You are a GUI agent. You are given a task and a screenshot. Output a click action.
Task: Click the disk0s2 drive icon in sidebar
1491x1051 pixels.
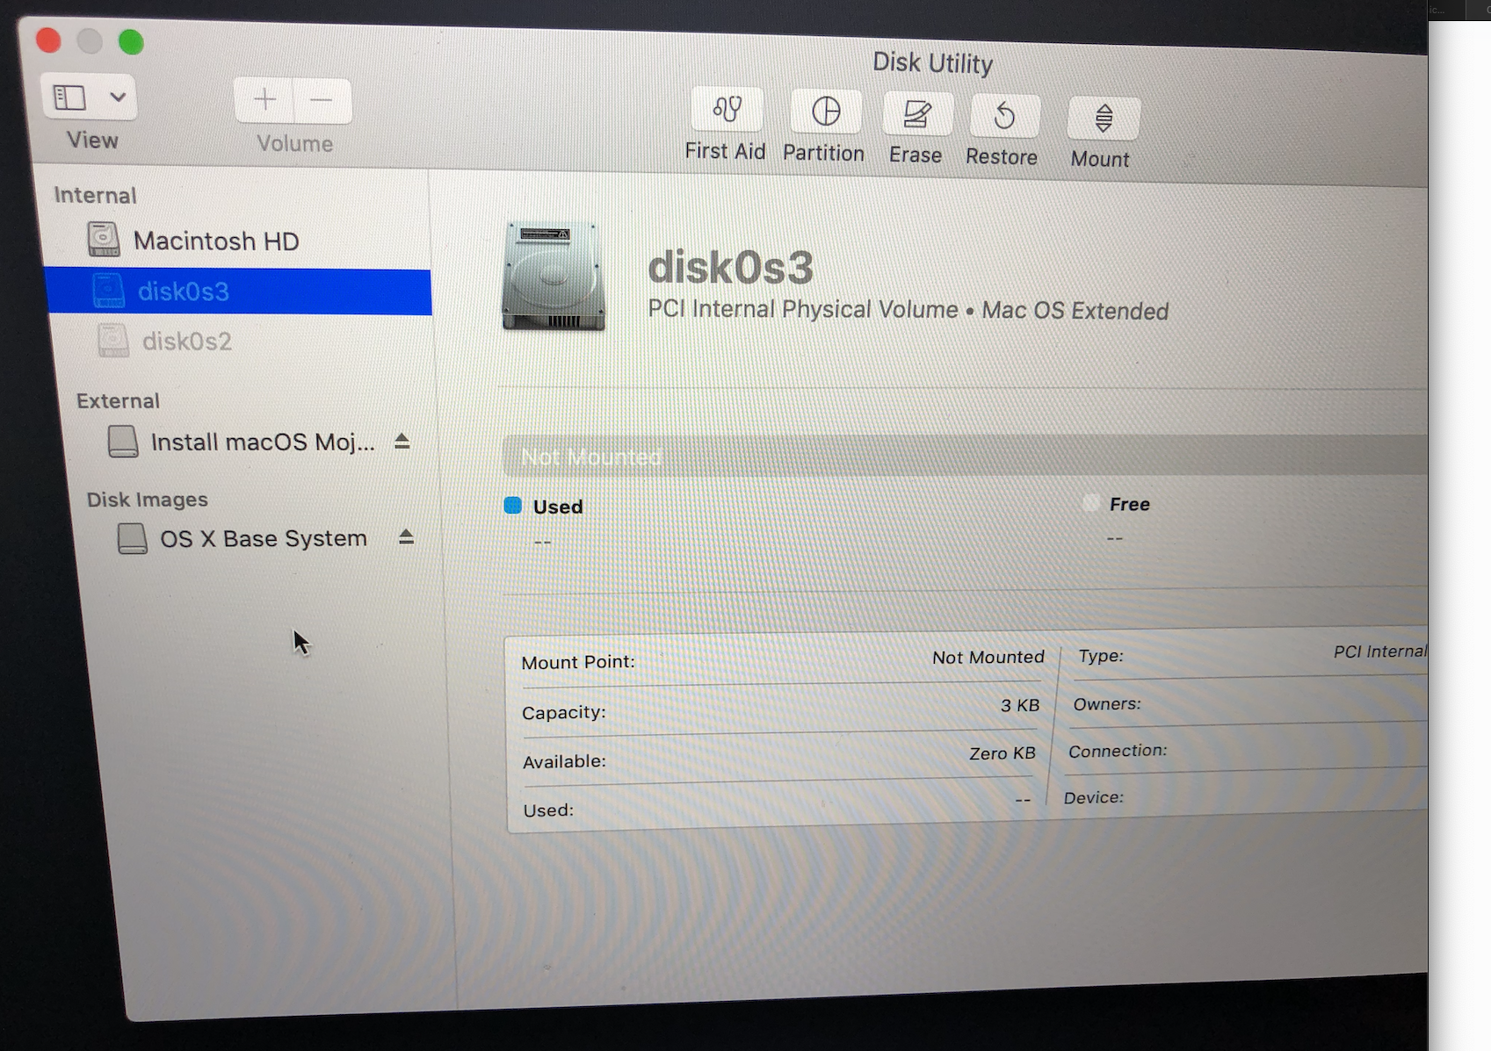coord(112,341)
